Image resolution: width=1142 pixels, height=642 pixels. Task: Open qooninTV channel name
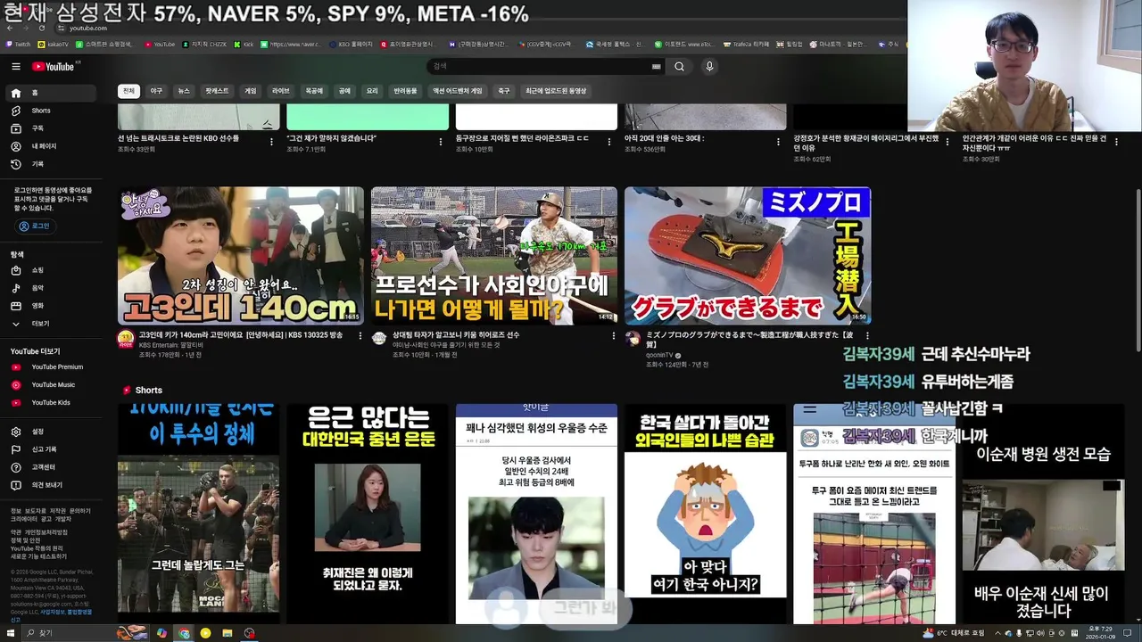660,355
